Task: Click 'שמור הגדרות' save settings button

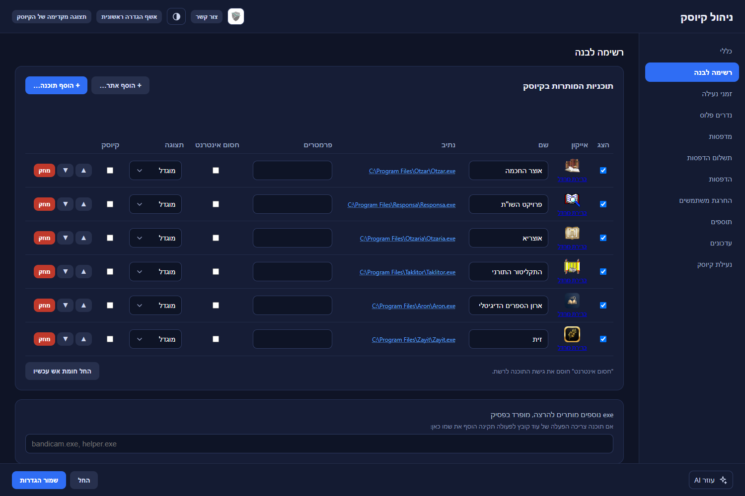Action: [39, 480]
